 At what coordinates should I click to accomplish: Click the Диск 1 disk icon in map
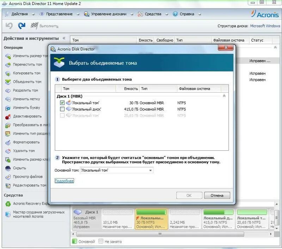point(78,212)
